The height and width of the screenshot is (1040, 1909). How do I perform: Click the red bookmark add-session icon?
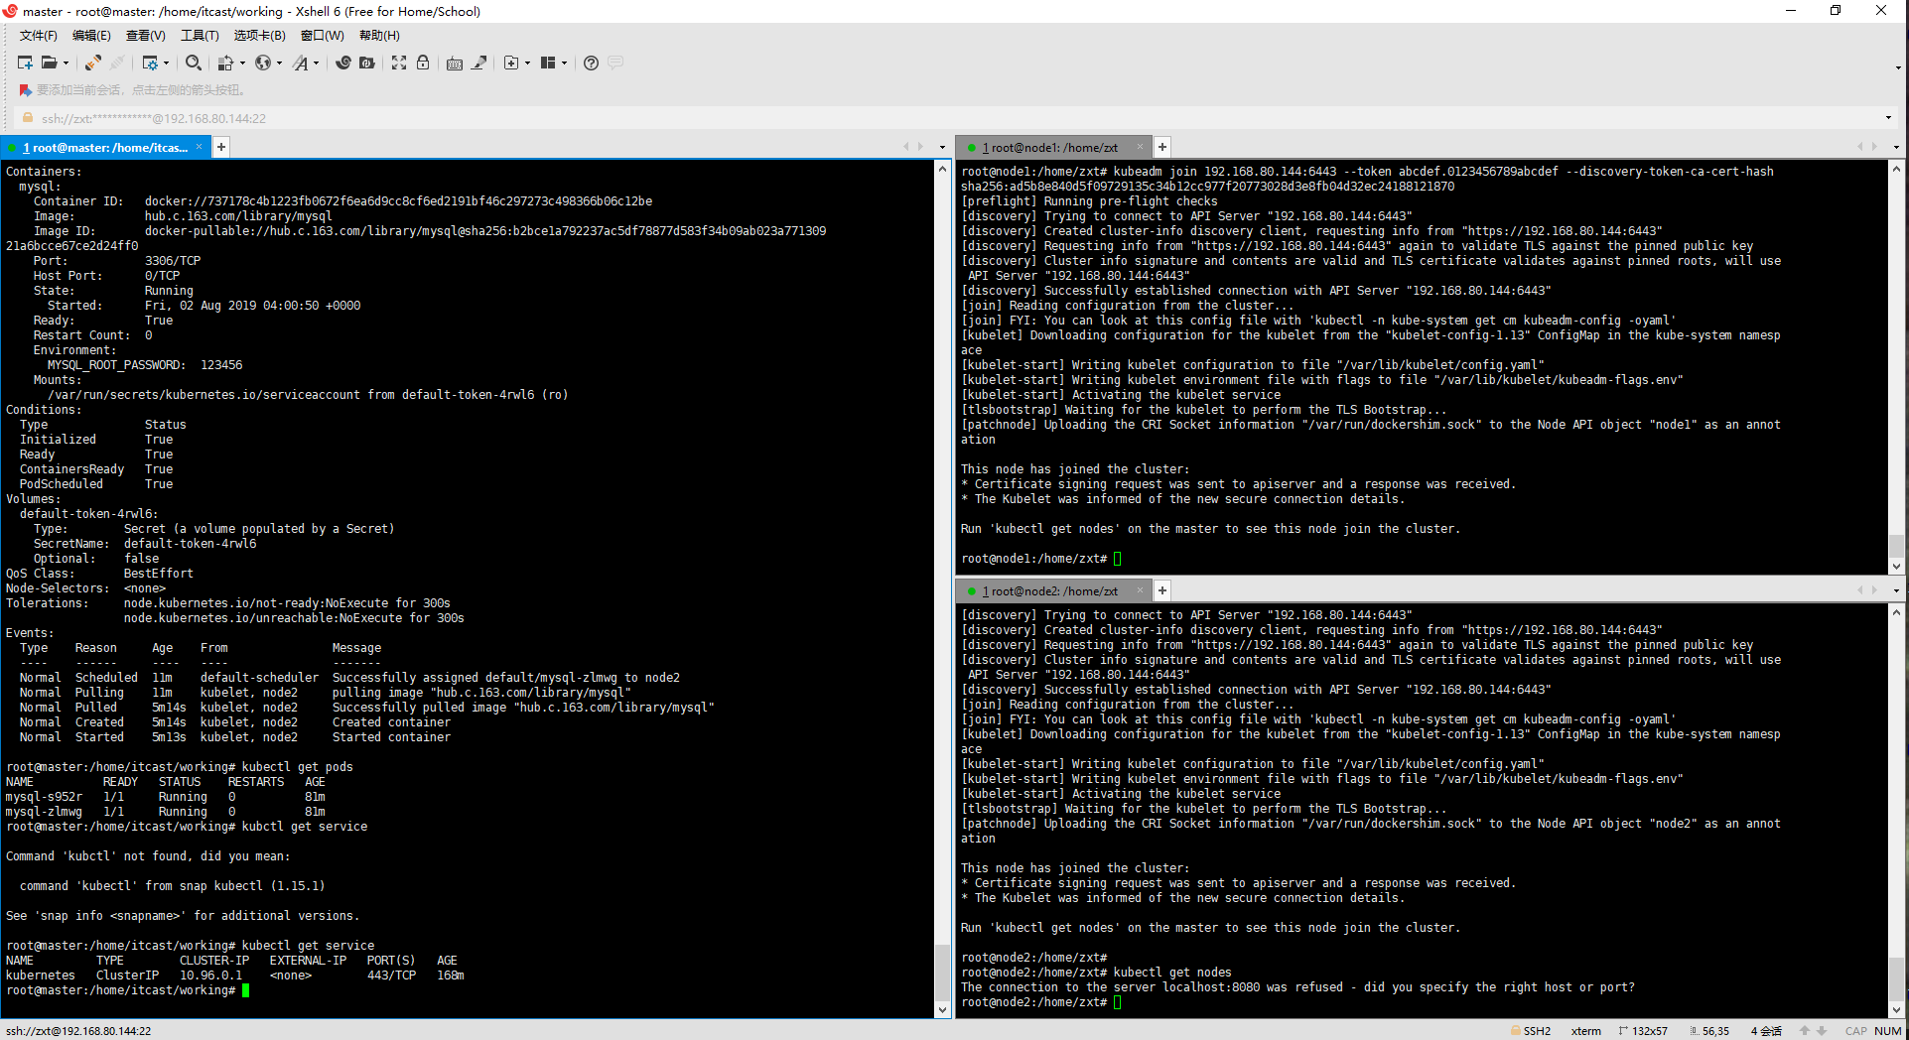point(26,90)
